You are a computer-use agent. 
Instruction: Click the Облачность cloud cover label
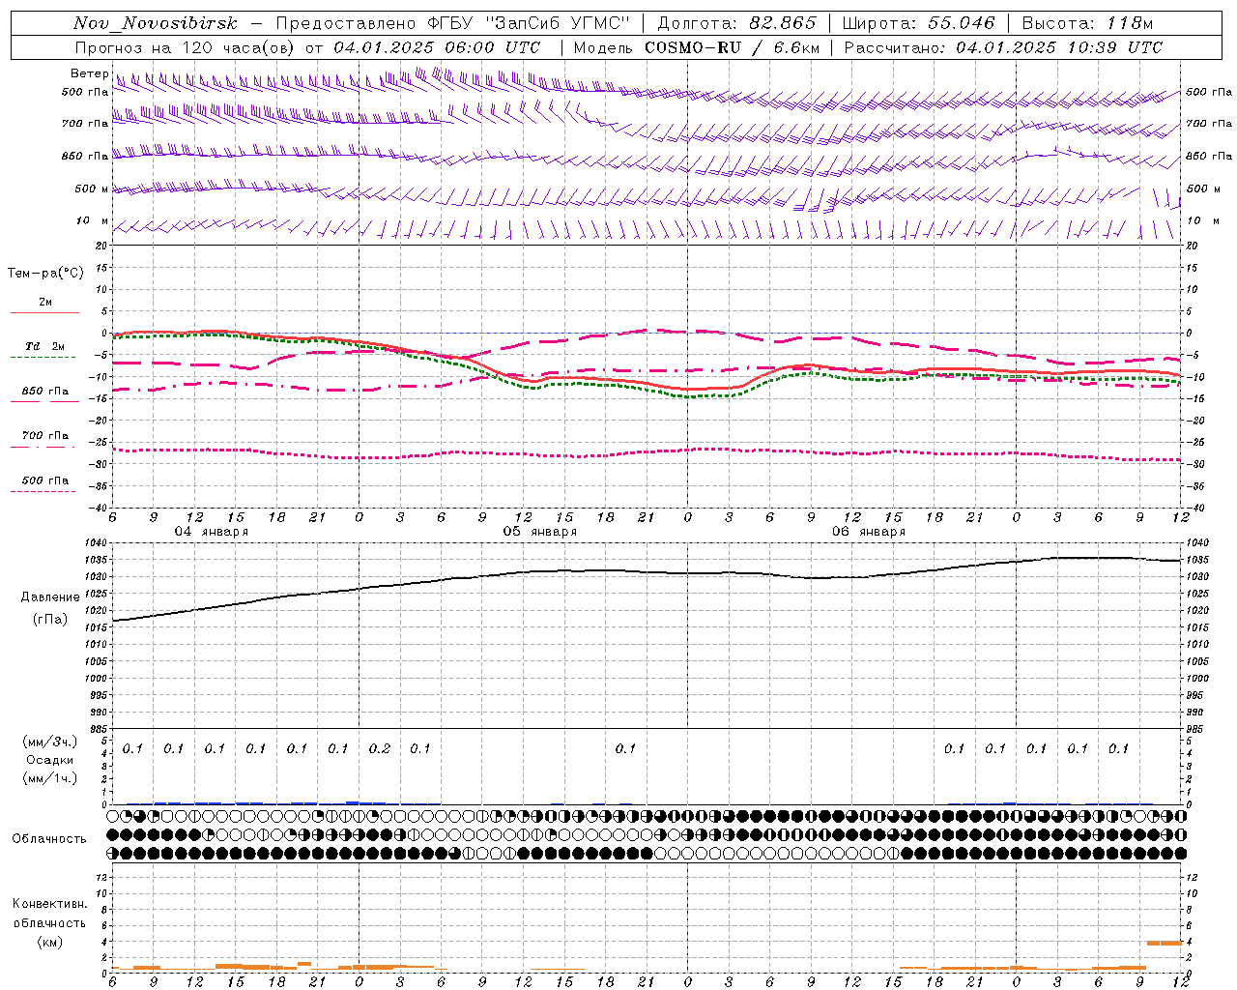click(x=49, y=839)
